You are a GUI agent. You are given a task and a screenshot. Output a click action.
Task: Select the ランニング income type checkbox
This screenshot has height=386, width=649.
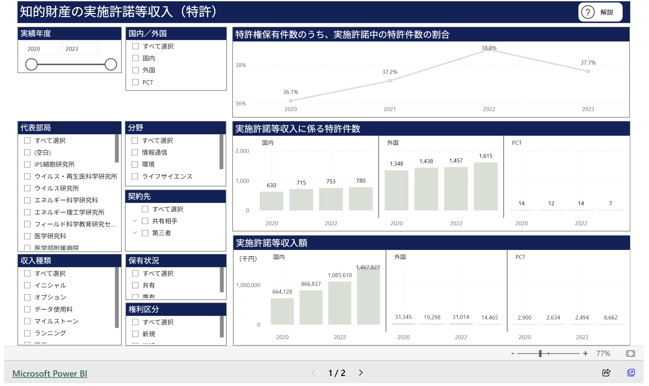(x=27, y=333)
